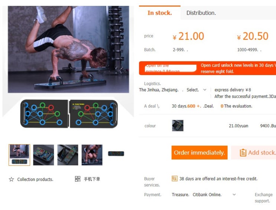This screenshot has width=276, height=210.
Task: Click the orange open card promotion banner
Action: 207,68
